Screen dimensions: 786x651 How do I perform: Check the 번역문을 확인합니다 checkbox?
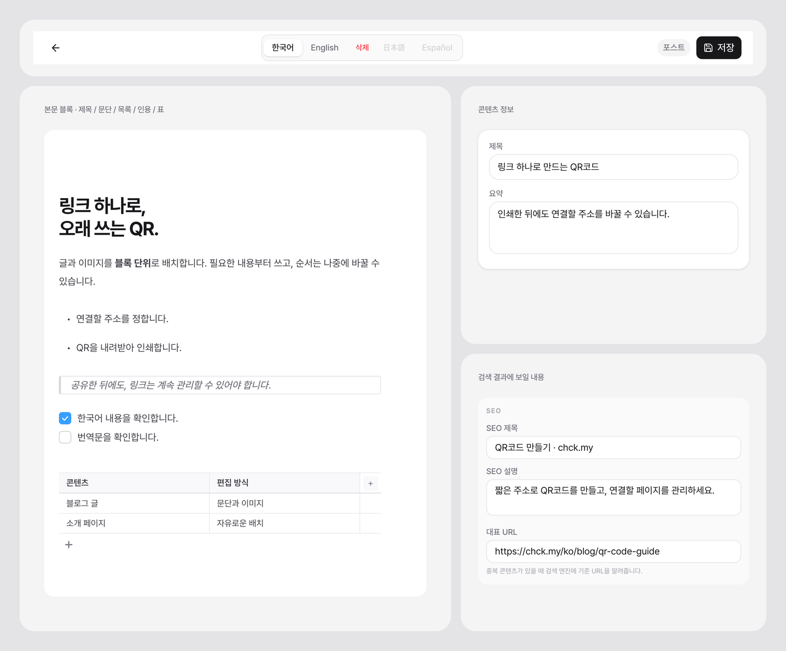(65, 437)
